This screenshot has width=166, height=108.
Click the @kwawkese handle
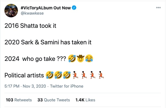coord(32,13)
